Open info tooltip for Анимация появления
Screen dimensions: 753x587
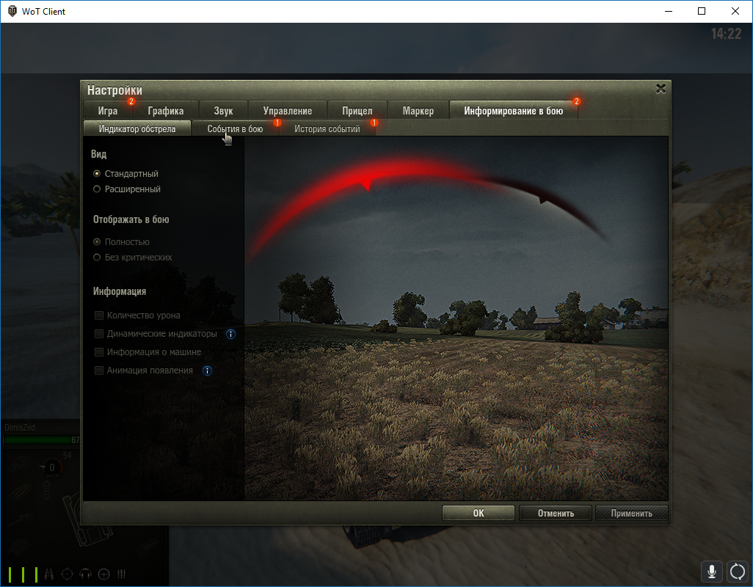pos(207,371)
